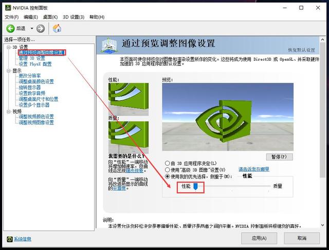Open 设置多个显示器 task
329x250 pixels.
click(34, 105)
